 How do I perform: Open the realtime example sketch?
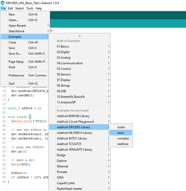pos(123,144)
